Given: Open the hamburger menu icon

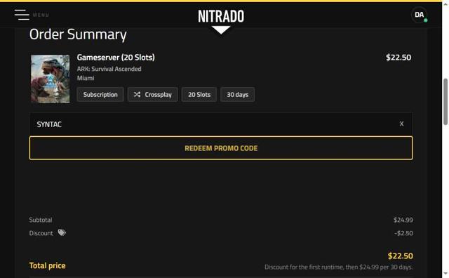Looking at the screenshot, I should tap(22, 15).
